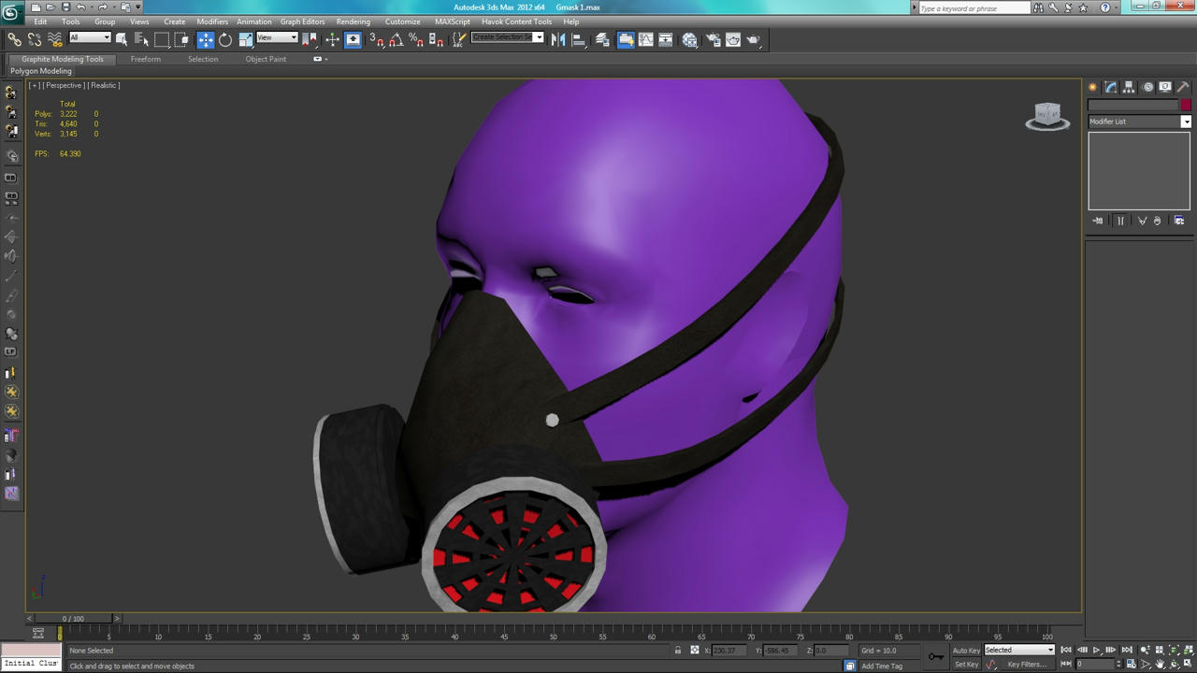Select the Select Object tool

pyautogui.click(x=122, y=39)
